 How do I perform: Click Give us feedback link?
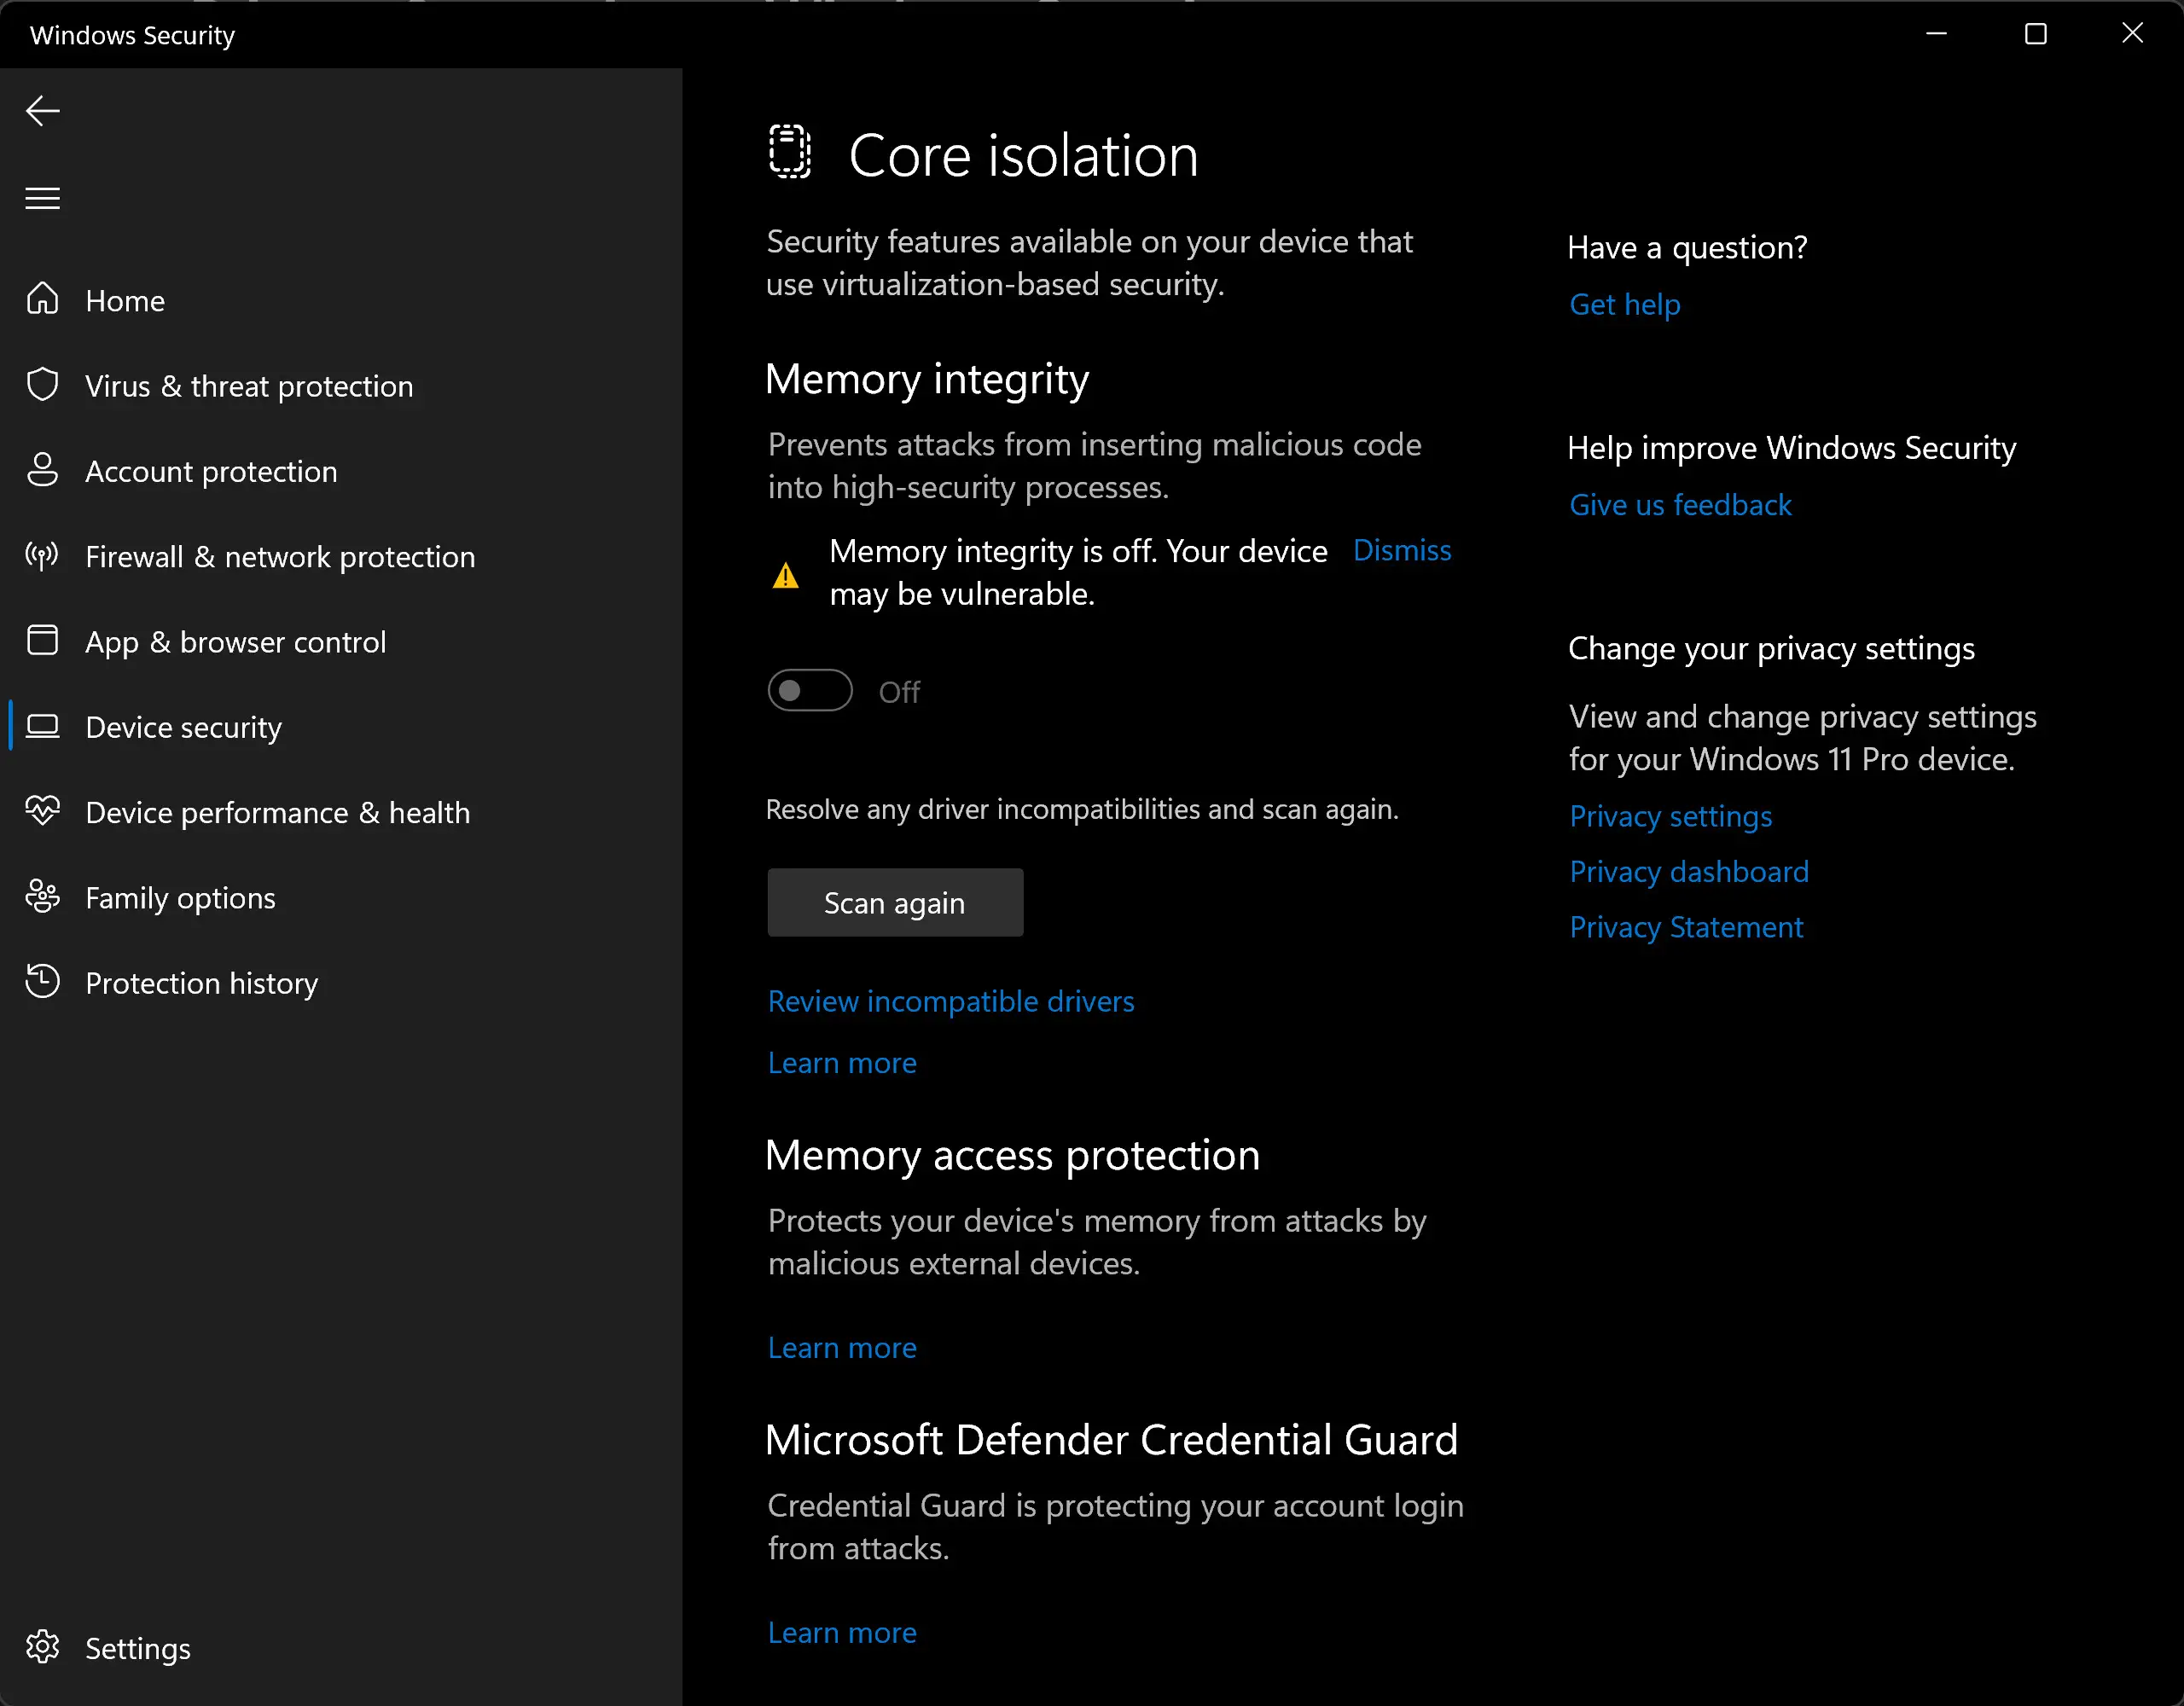tap(1680, 505)
